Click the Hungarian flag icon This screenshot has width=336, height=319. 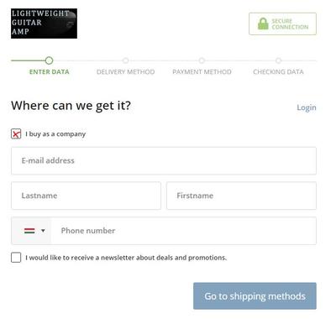click(29, 231)
